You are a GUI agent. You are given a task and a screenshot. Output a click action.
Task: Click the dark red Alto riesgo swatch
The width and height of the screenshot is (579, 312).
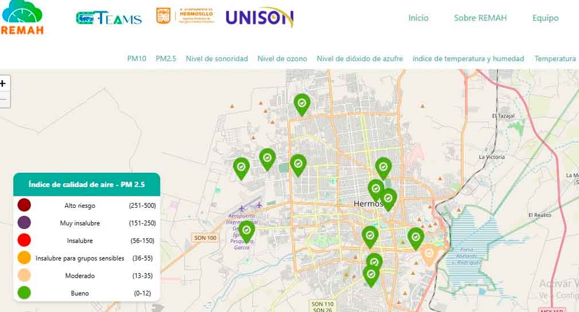(x=24, y=205)
